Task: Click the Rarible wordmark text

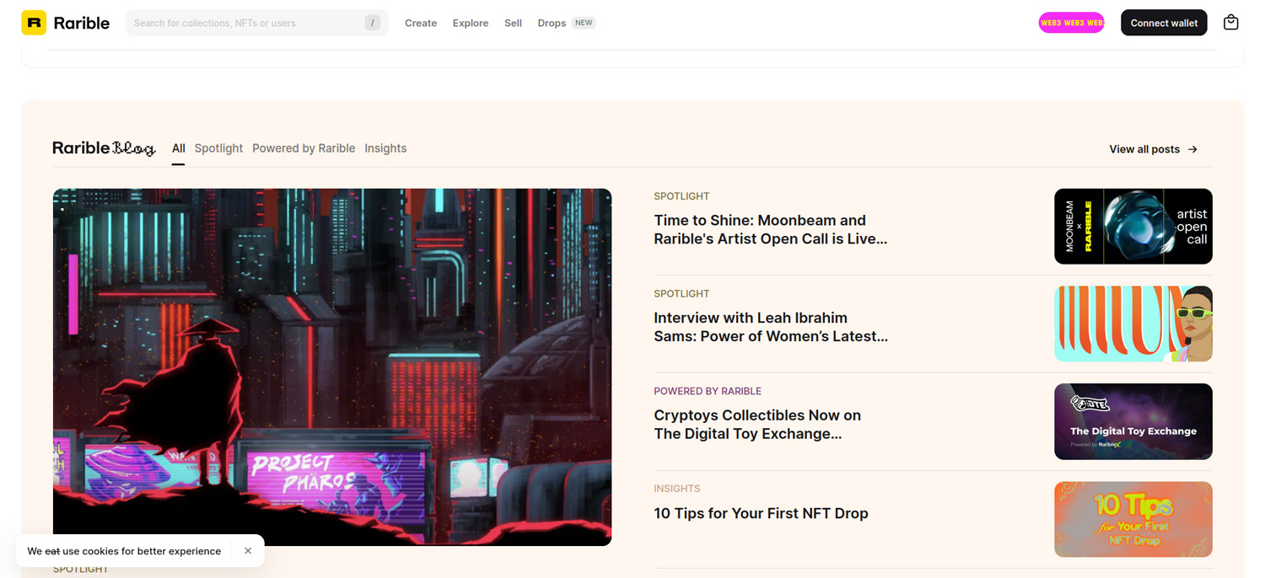Action: [82, 23]
